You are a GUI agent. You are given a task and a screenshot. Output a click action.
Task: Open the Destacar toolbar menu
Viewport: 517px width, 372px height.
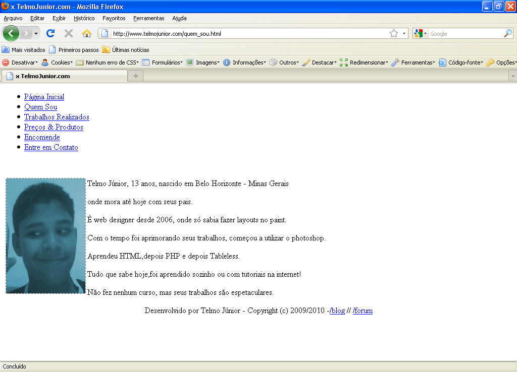point(319,62)
